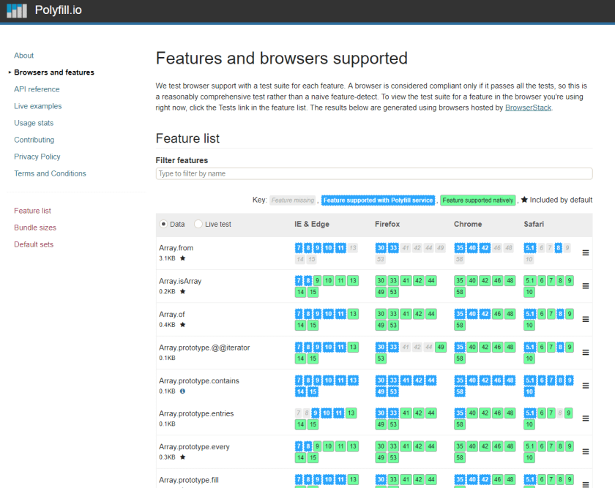Screen dimensions: 615x488
Task: Open the BrowserStack link
Action: pyautogui.click(x=529, y=108)
